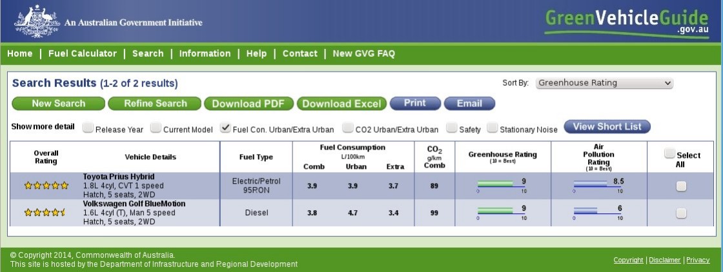
Task: Click the Electric/Petrol 95RON fuel type cell
Action: pos(256,186)
